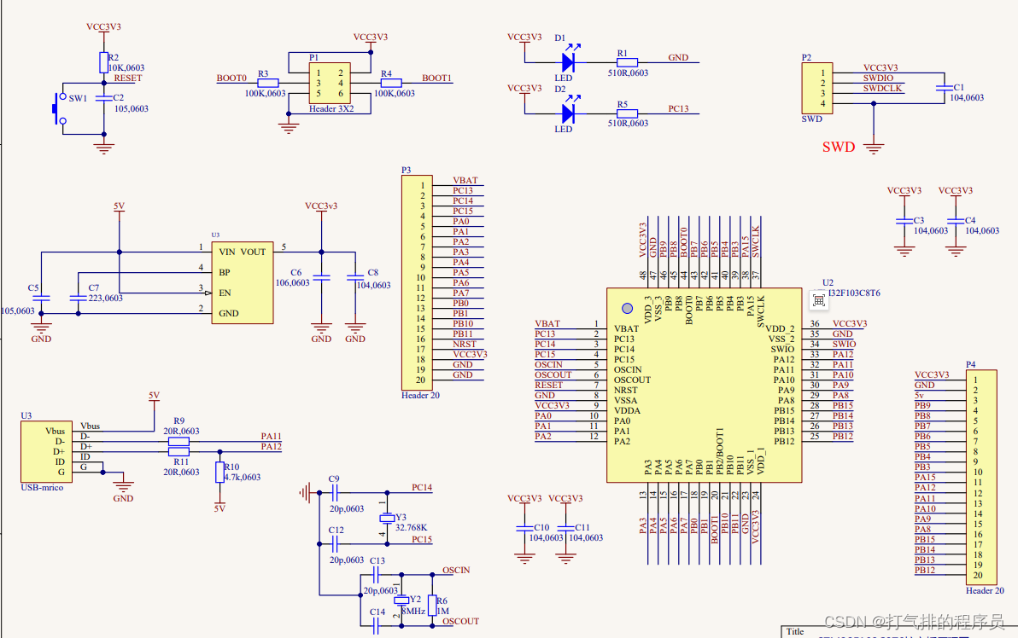
Task: Click the RESET net label beside R2
Action: [x=128, y=78]
